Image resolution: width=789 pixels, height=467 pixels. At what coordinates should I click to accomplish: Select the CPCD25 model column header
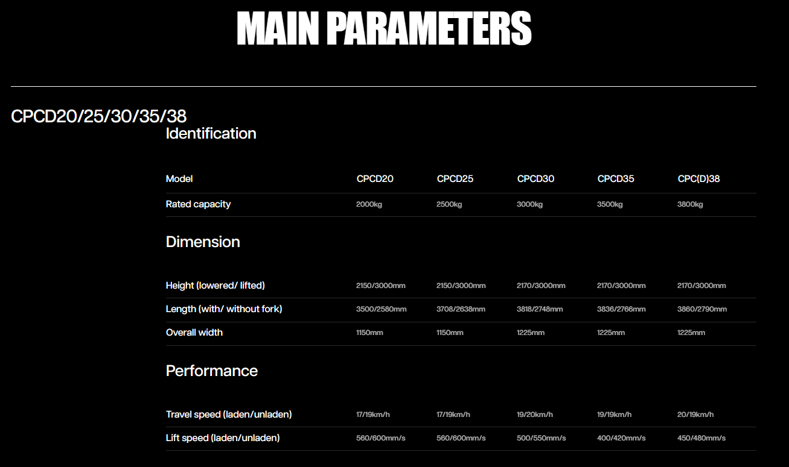(x=455, y=179)
